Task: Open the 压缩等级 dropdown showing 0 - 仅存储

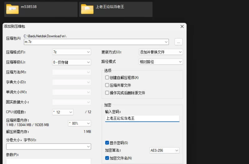Action: [72, 62]
